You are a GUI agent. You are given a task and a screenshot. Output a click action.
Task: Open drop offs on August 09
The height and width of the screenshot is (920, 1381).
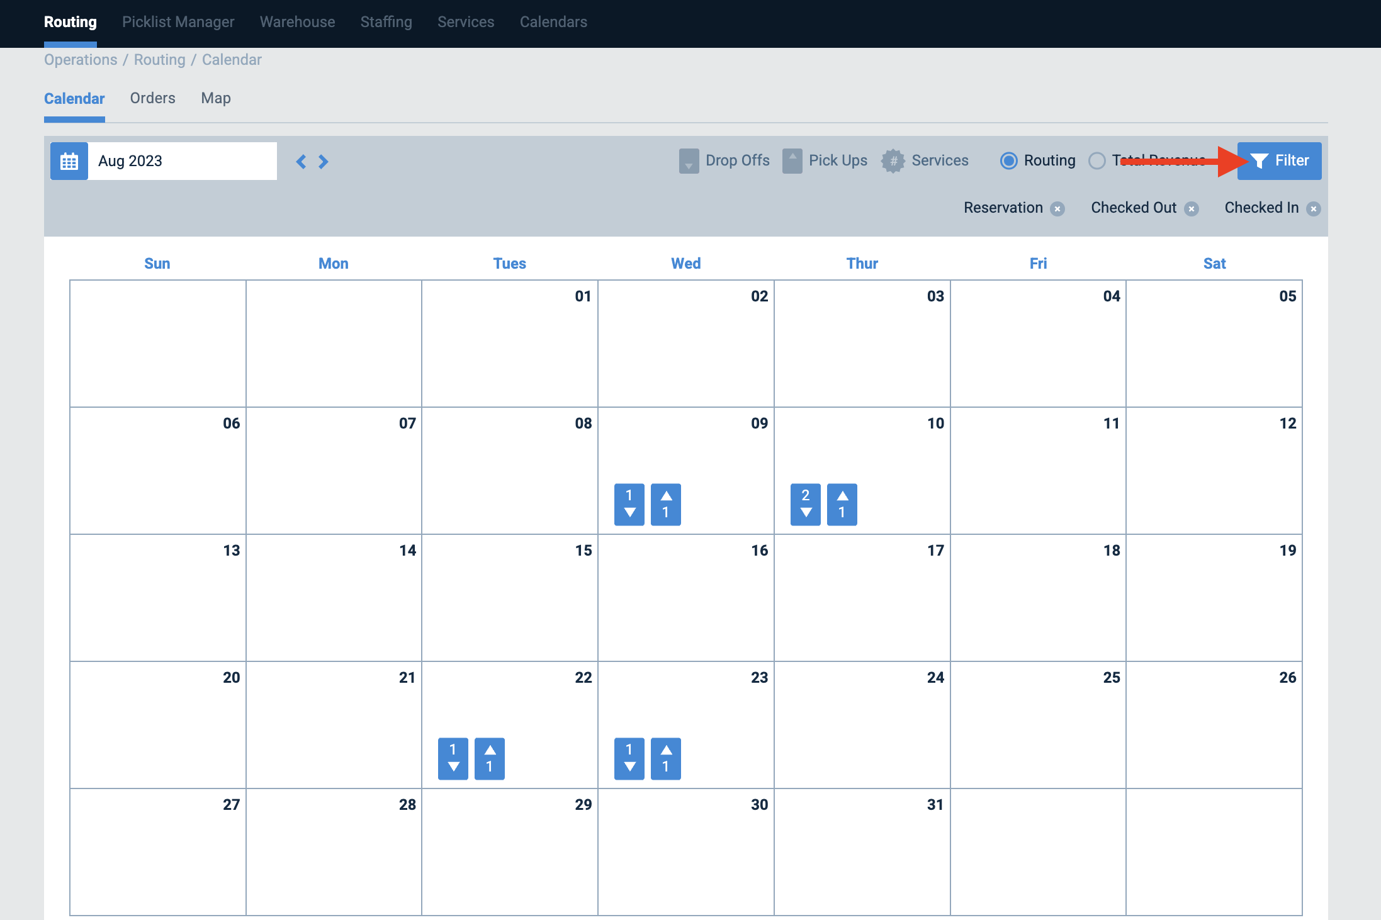click(629, 505)
